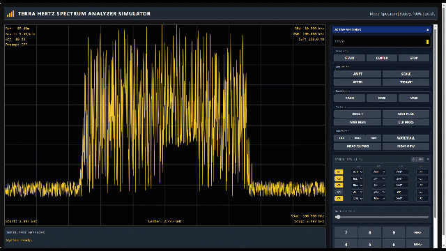Click the MKR 1 marker button
The width and height of the screenshot is (446, 251).
357,114
